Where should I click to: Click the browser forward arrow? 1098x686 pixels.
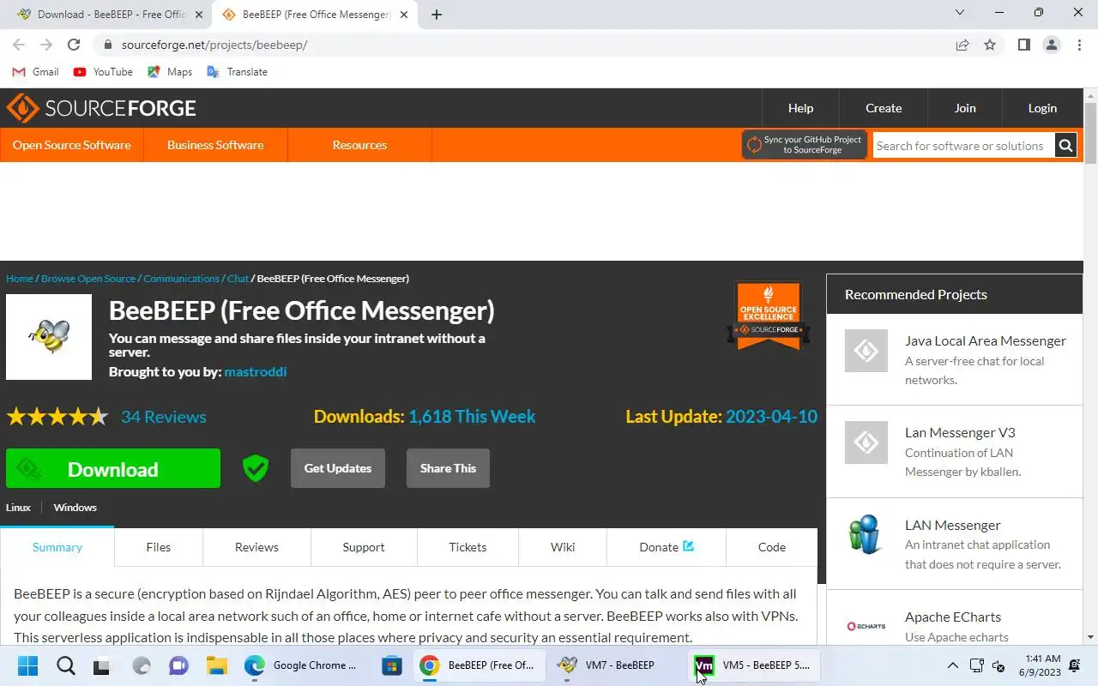coord(46,45)
